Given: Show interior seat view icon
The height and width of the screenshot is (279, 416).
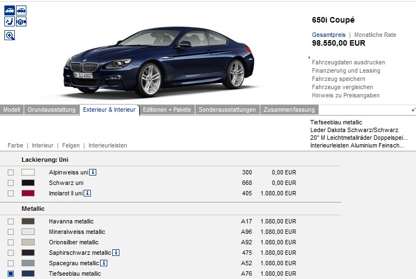Looking at the screenshot, I should tap(9, 21).
